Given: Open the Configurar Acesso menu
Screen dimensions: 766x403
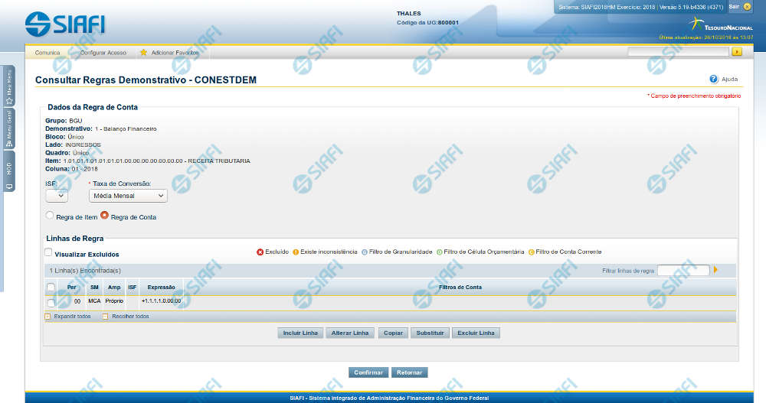Looking at the screenshot, I should tap(103, 53).
